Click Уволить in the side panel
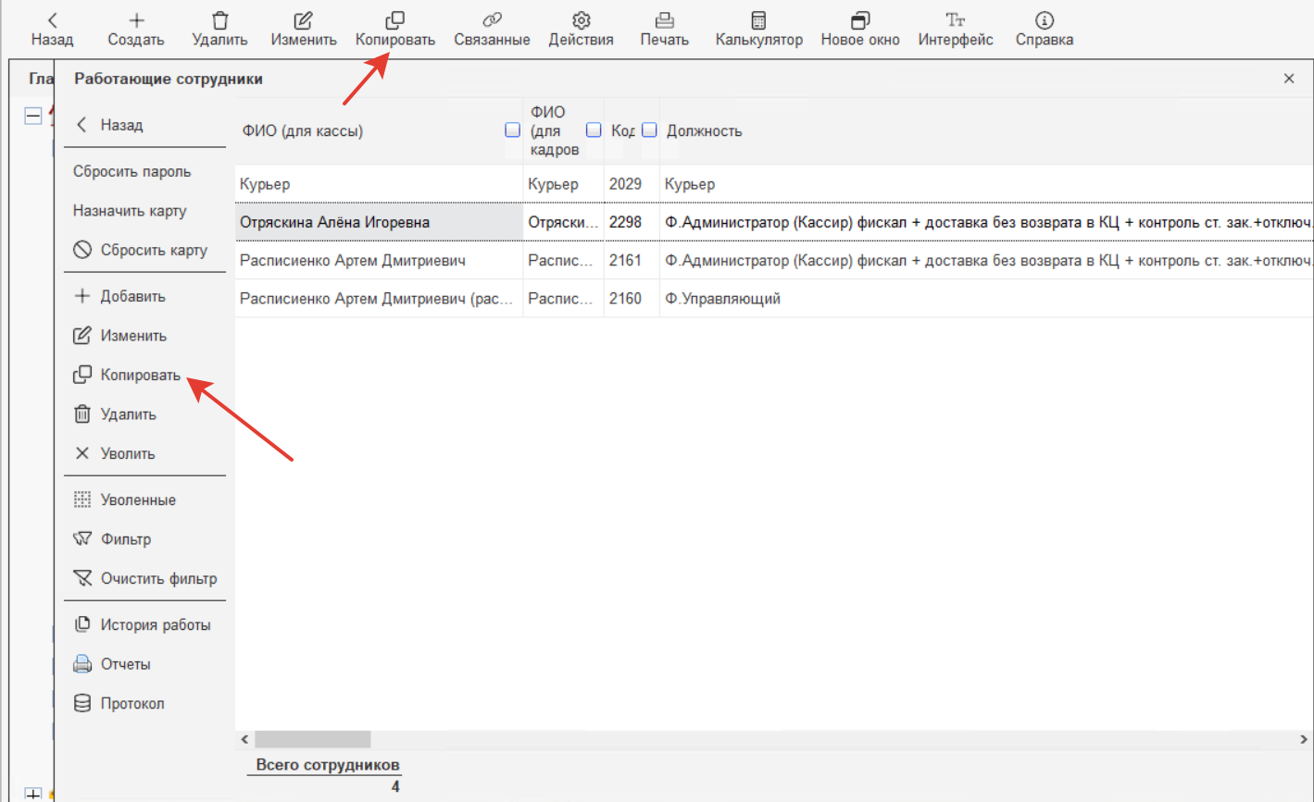This screenshot has width=1314, height=802. coord(127,454)
